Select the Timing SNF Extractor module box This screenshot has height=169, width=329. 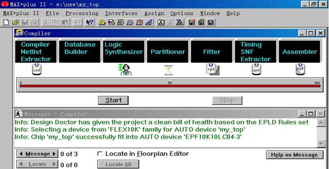[x=255, y=52]
